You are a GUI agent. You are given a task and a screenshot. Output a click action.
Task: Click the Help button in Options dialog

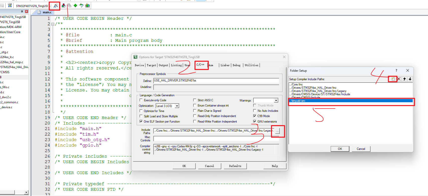[275, 166]
